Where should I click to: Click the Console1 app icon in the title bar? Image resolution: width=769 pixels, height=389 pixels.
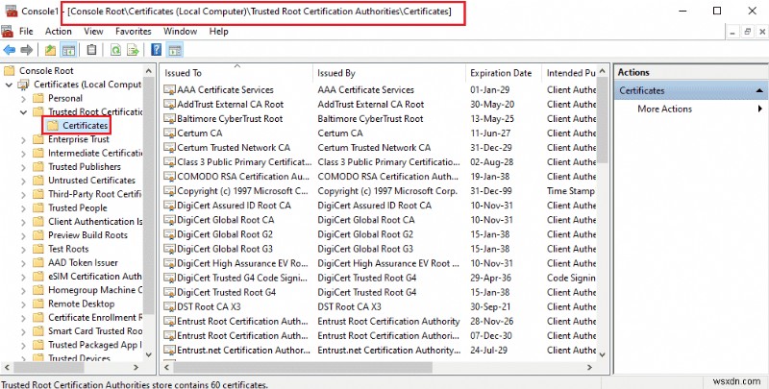coord(11,11)
